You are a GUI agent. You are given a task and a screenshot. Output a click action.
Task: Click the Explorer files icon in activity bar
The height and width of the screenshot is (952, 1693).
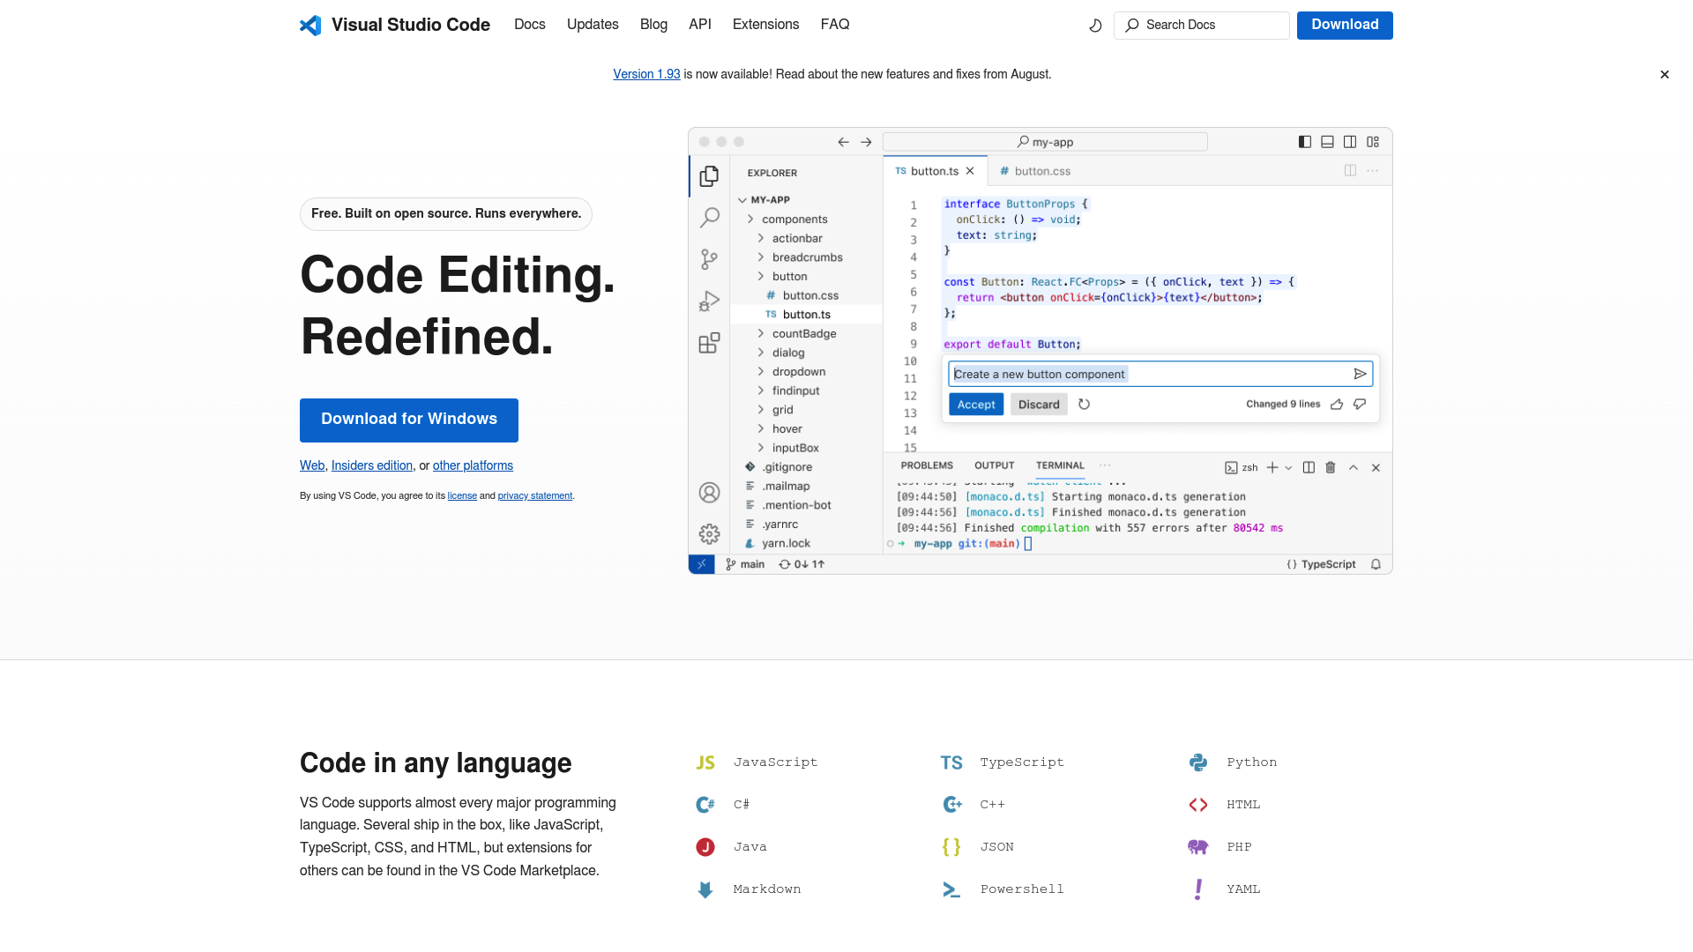[x=709, y=176]
